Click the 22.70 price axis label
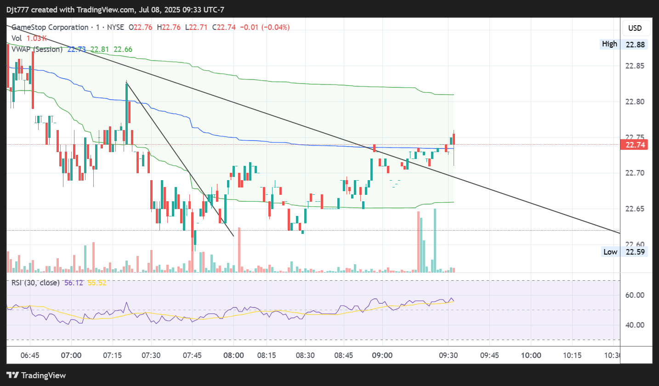The image size is (659, 386). 635,173
